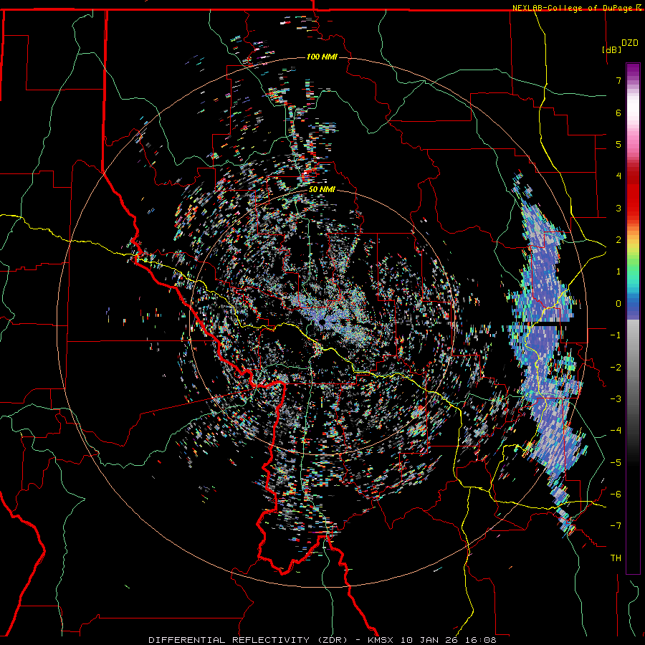Click the 0 value on the color scale
Image resolution: width=645 pixels, height=645 pixels.
(618, 304)
